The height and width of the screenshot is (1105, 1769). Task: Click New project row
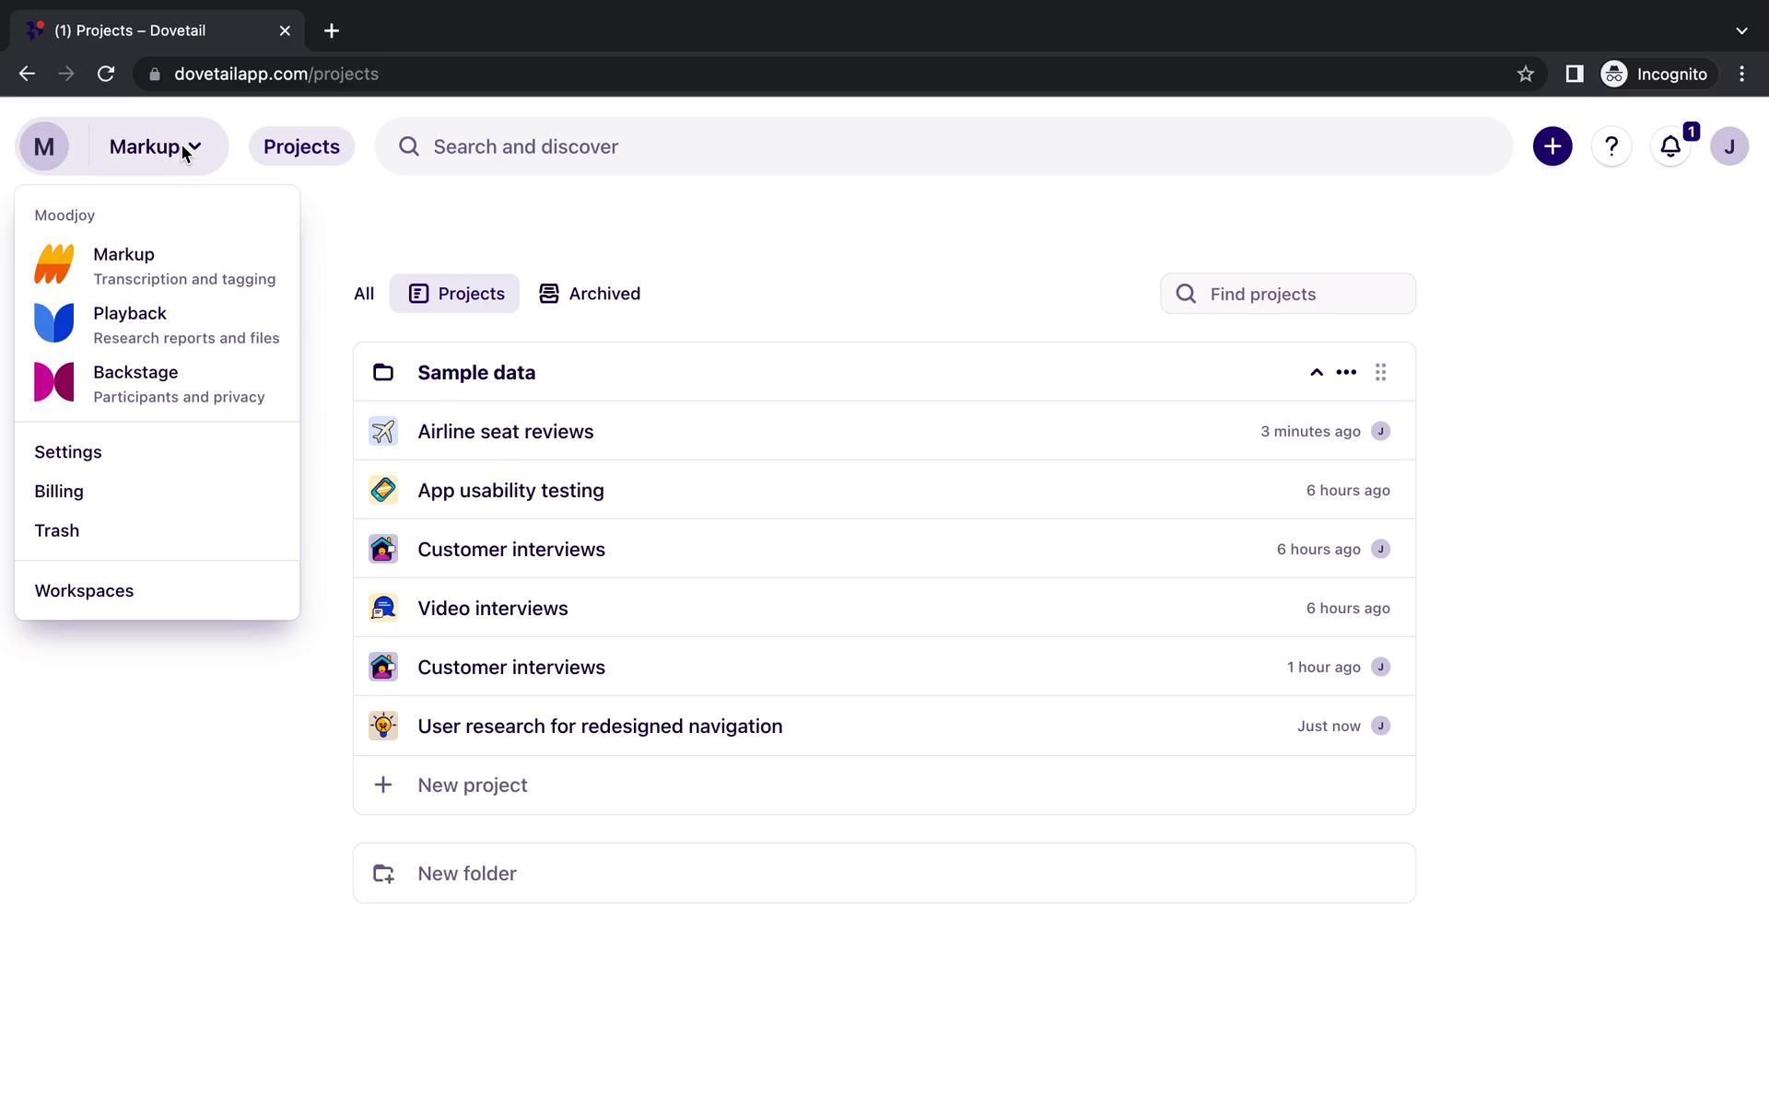pos(472,785)
